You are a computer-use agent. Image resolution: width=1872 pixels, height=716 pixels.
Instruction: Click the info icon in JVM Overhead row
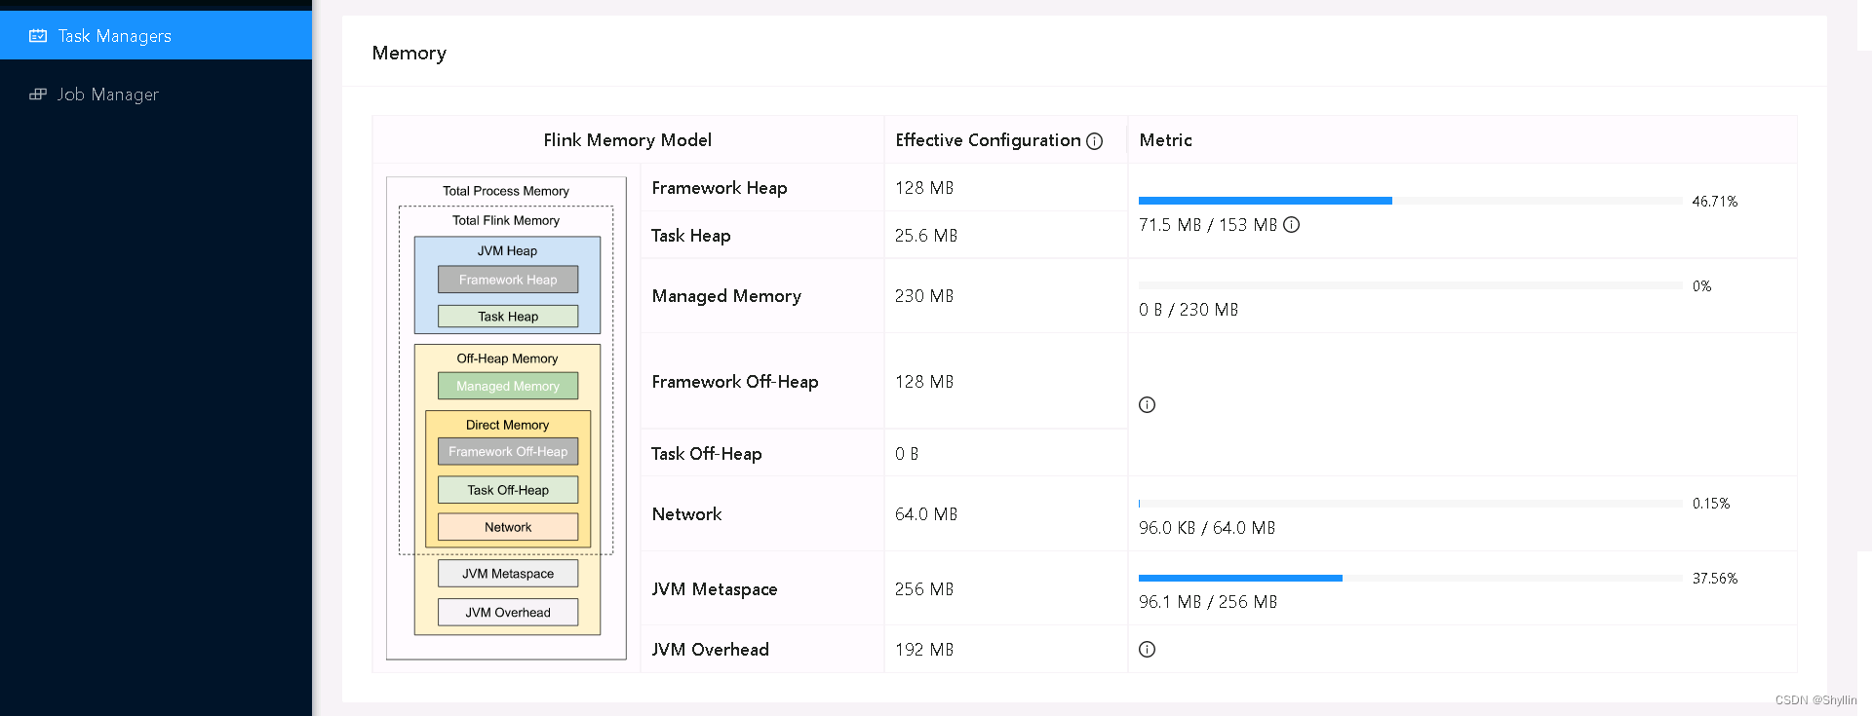click(1148, 650)
